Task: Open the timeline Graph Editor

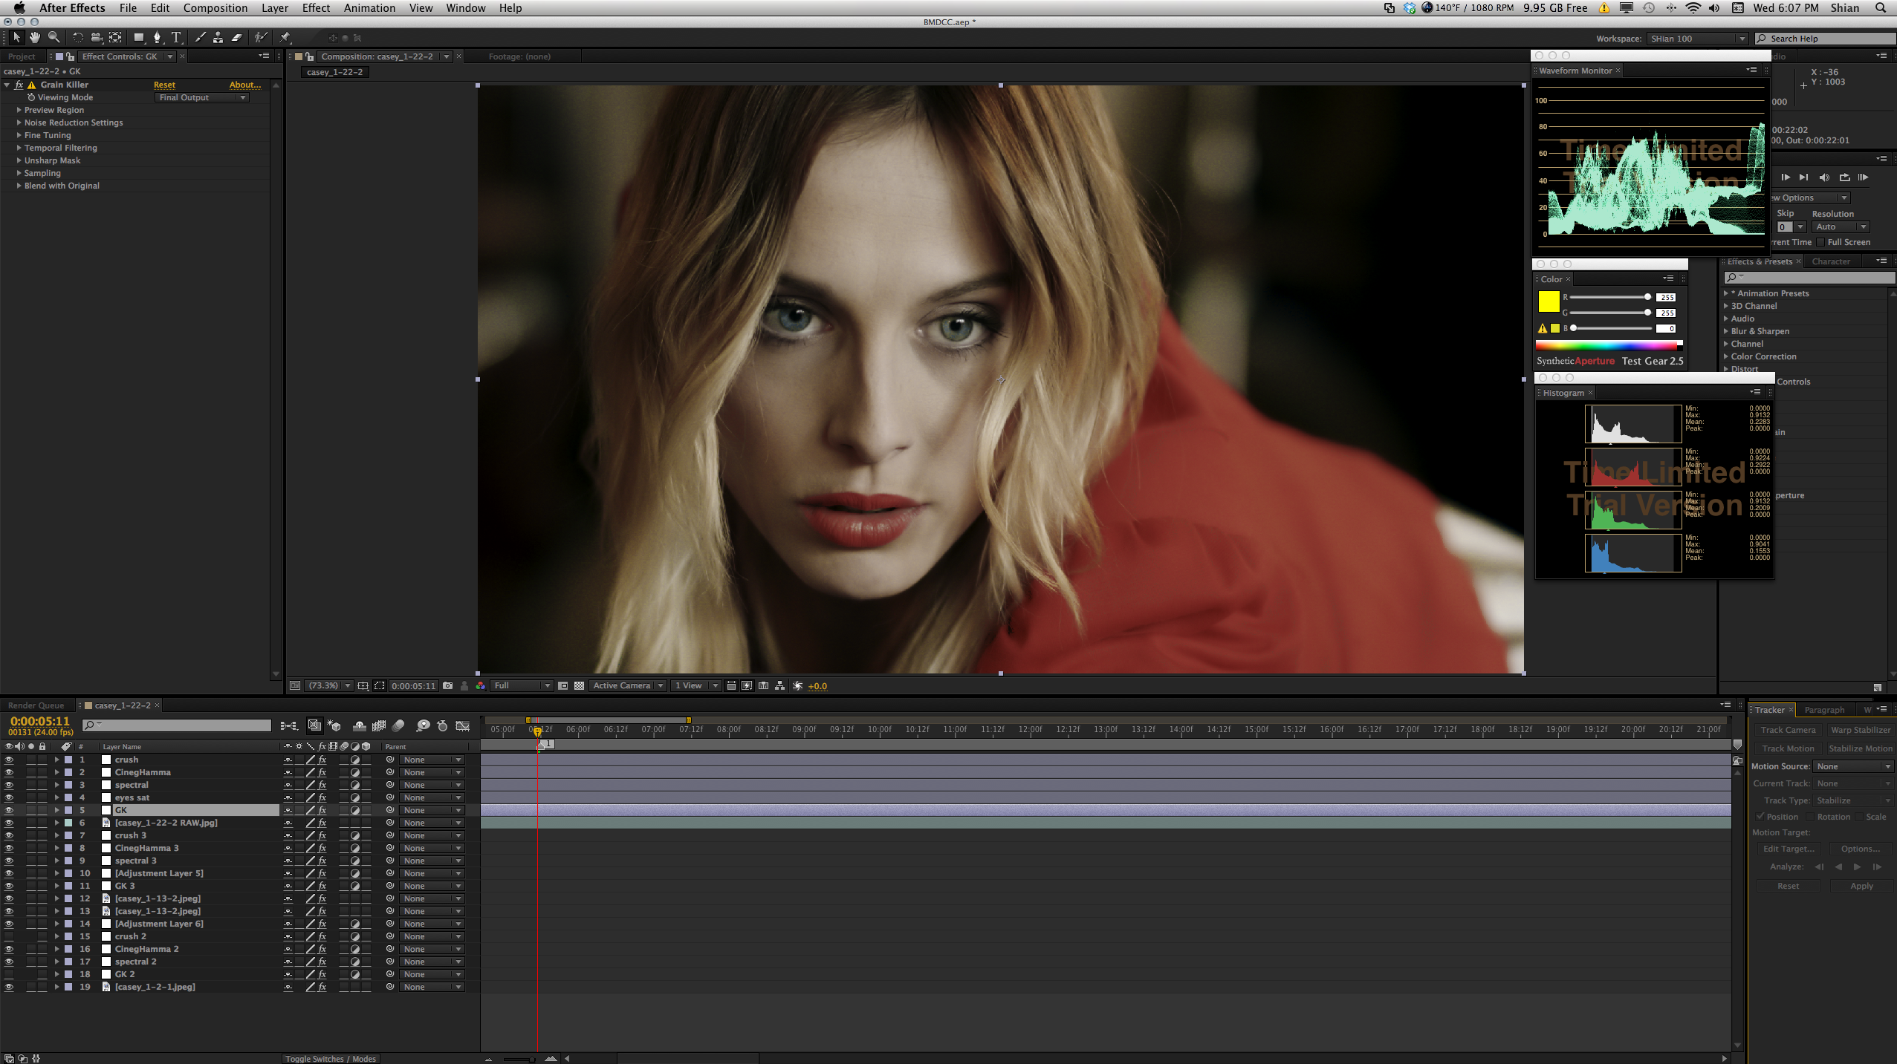Action: coord(462,725)
